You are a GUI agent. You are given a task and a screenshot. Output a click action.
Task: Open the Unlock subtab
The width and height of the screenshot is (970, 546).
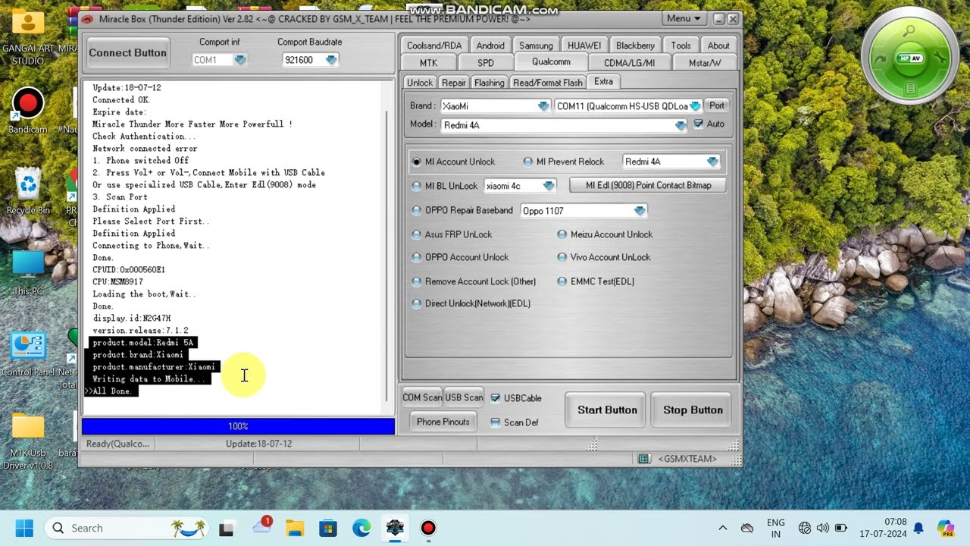[x=419, y=83]
